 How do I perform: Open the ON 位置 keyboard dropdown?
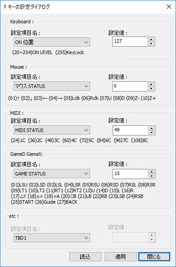coord(52,42)
